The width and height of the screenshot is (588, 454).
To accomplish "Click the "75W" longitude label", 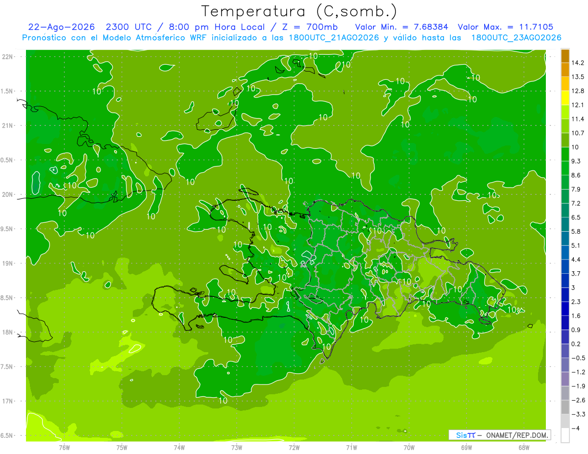I will coord(122,447).
